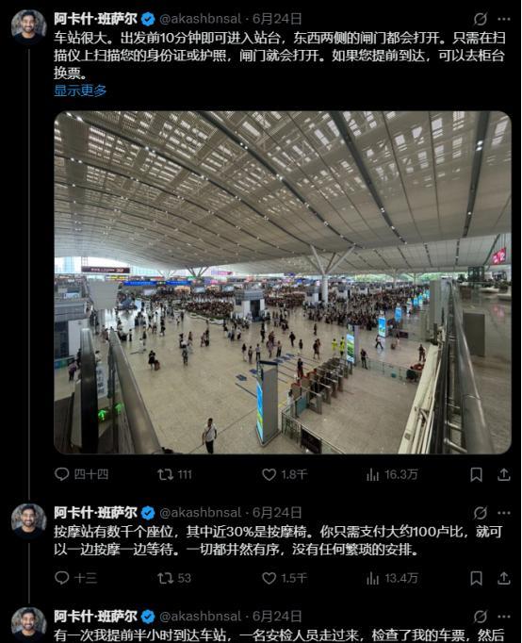Open the @akashbnsal handle on the first tweet
522x643 pixels.
click(x=200, y=19)
